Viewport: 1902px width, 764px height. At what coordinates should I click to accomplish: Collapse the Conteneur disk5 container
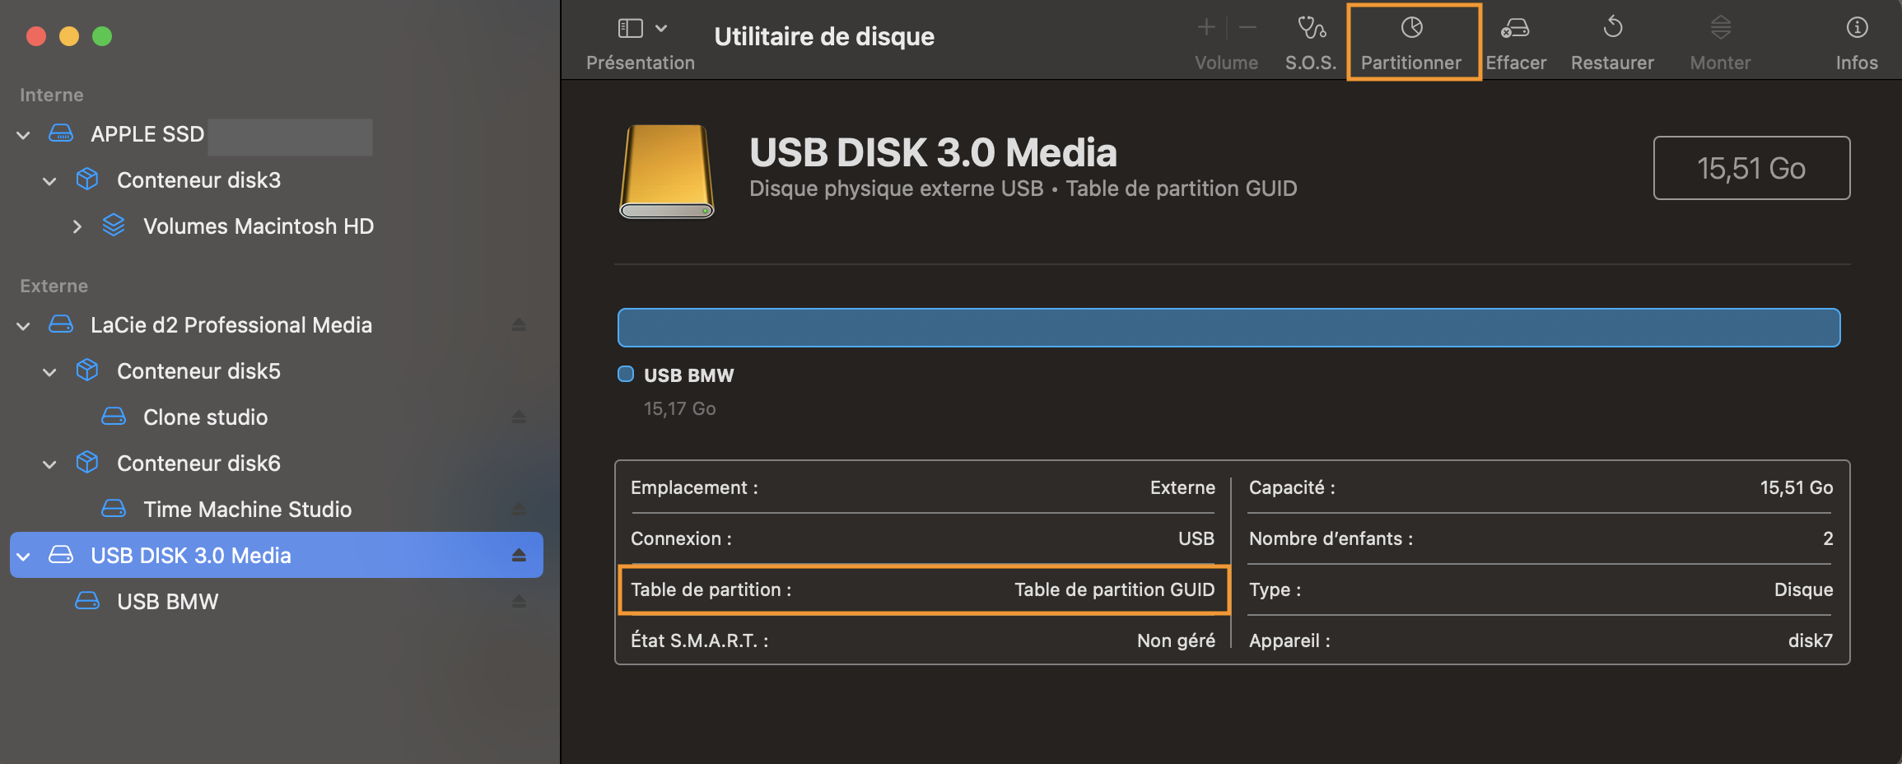pyautogui.click(x=49, y=371)
